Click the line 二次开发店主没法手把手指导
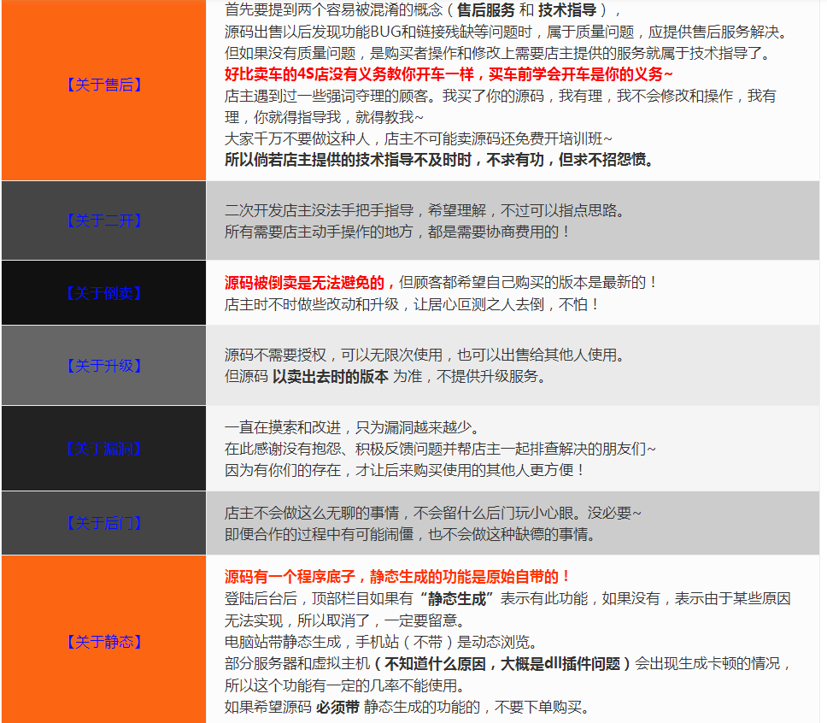The height and width of the screenshot is (723, 827). [425, 210]
